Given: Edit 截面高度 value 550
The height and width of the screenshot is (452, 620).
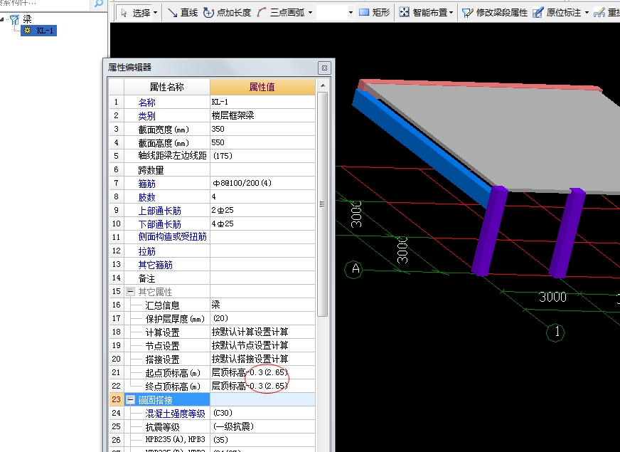Looking at the screenshot, I should click(x=262, y=142).
